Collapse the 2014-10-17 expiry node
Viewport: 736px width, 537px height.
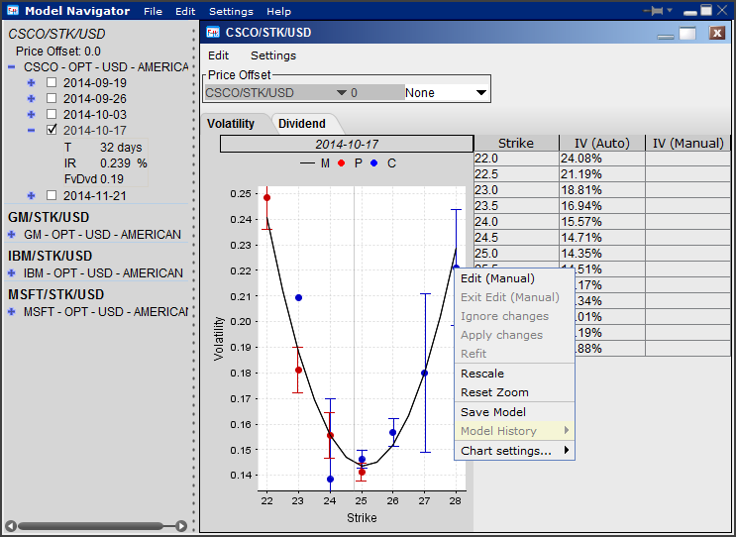[x=32, y=130]
